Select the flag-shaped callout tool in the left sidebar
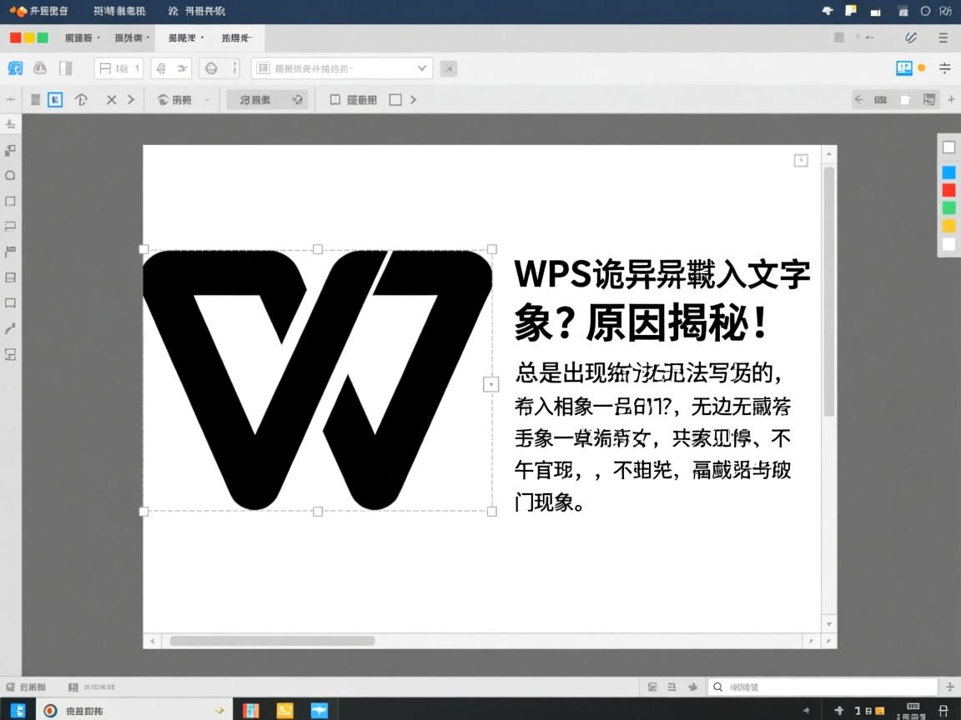 click(10, 251)
